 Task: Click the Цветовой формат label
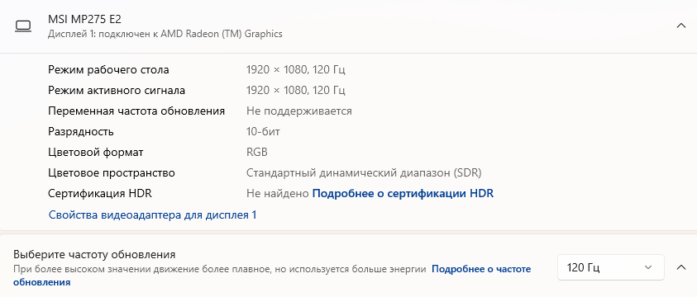click(x=96, y=153)
